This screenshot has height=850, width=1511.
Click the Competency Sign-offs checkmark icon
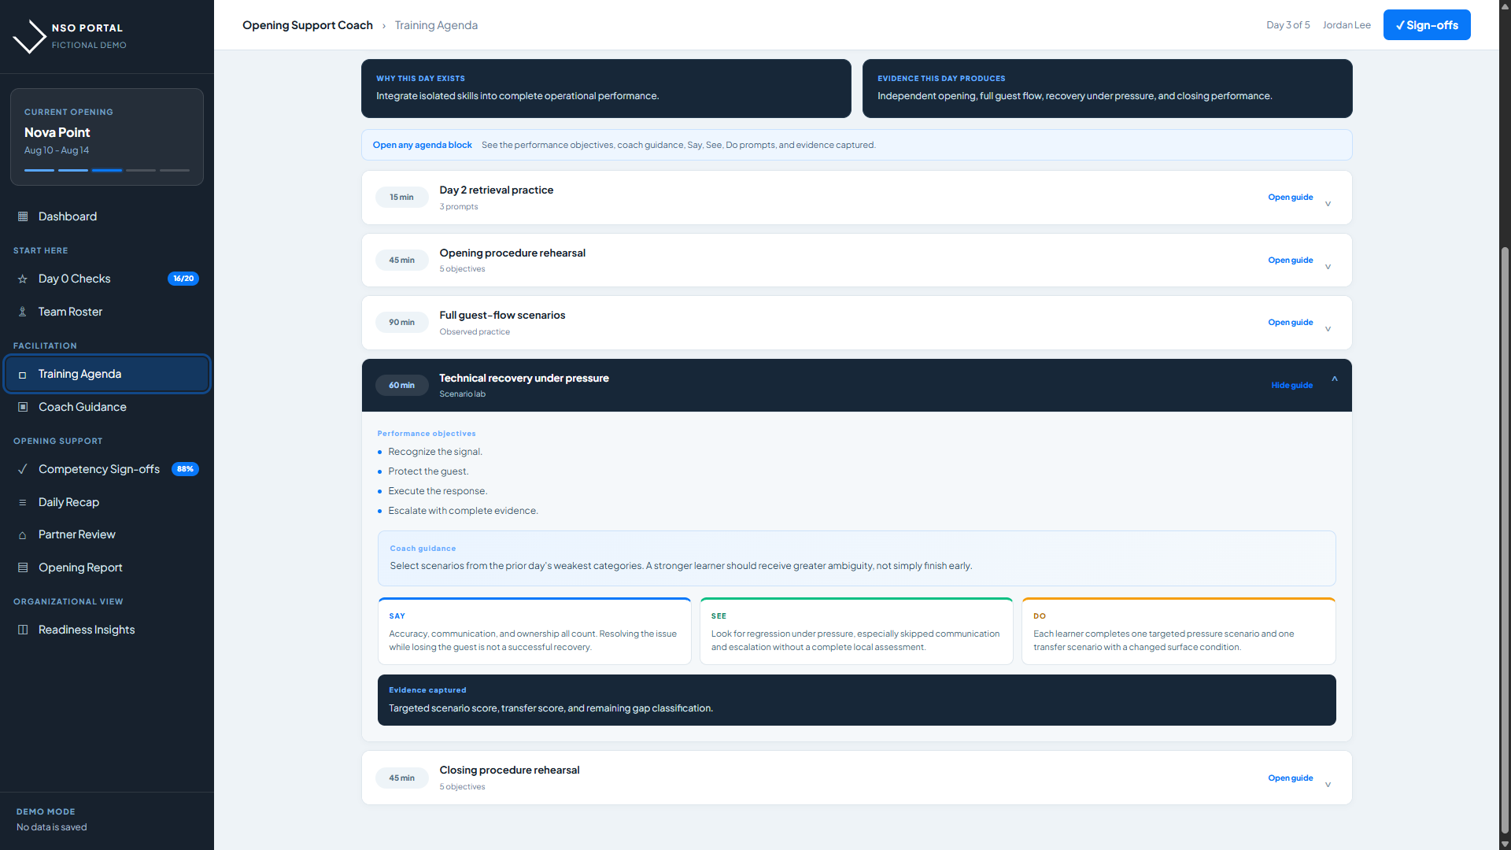tap(23, 469)
